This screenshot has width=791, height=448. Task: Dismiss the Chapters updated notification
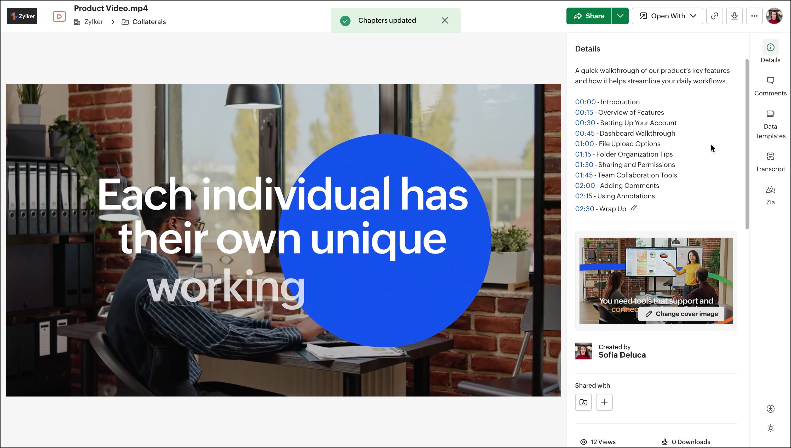tap(445, 20)
